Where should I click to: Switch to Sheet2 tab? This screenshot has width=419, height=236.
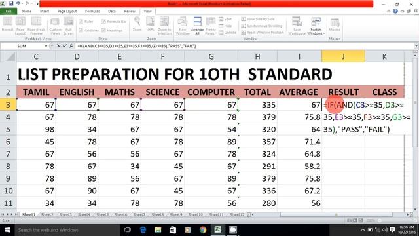47,214
